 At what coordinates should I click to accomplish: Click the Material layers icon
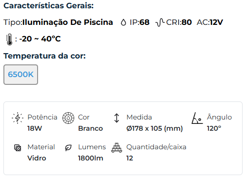[18, 148]
